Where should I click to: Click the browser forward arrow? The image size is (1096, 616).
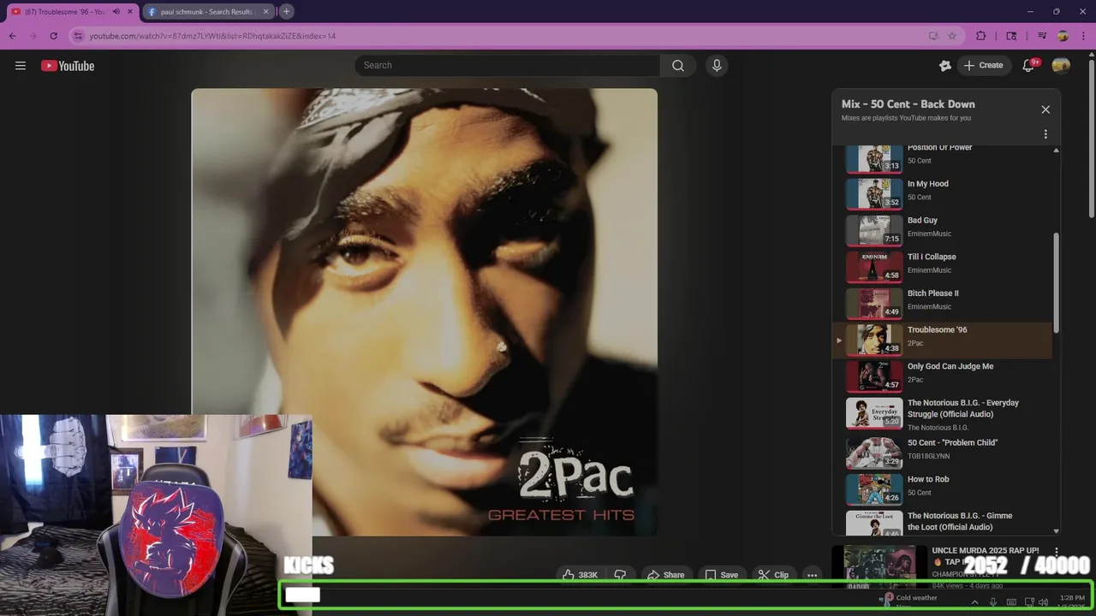pos(33,36)
